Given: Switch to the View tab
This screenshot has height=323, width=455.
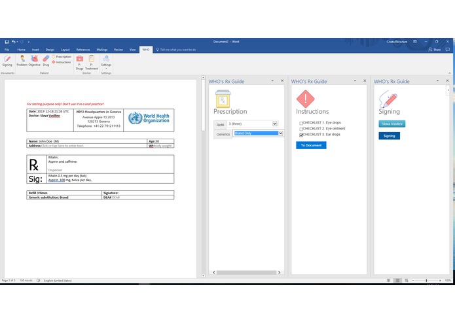Looking at the screenshot, I should [133, 50].
